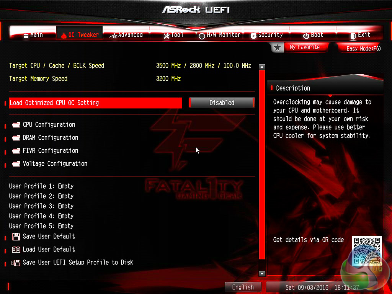Click the H/W Monitor gauge icon
The width and height of the screenshot is (392, 294).
pos(202,36)
